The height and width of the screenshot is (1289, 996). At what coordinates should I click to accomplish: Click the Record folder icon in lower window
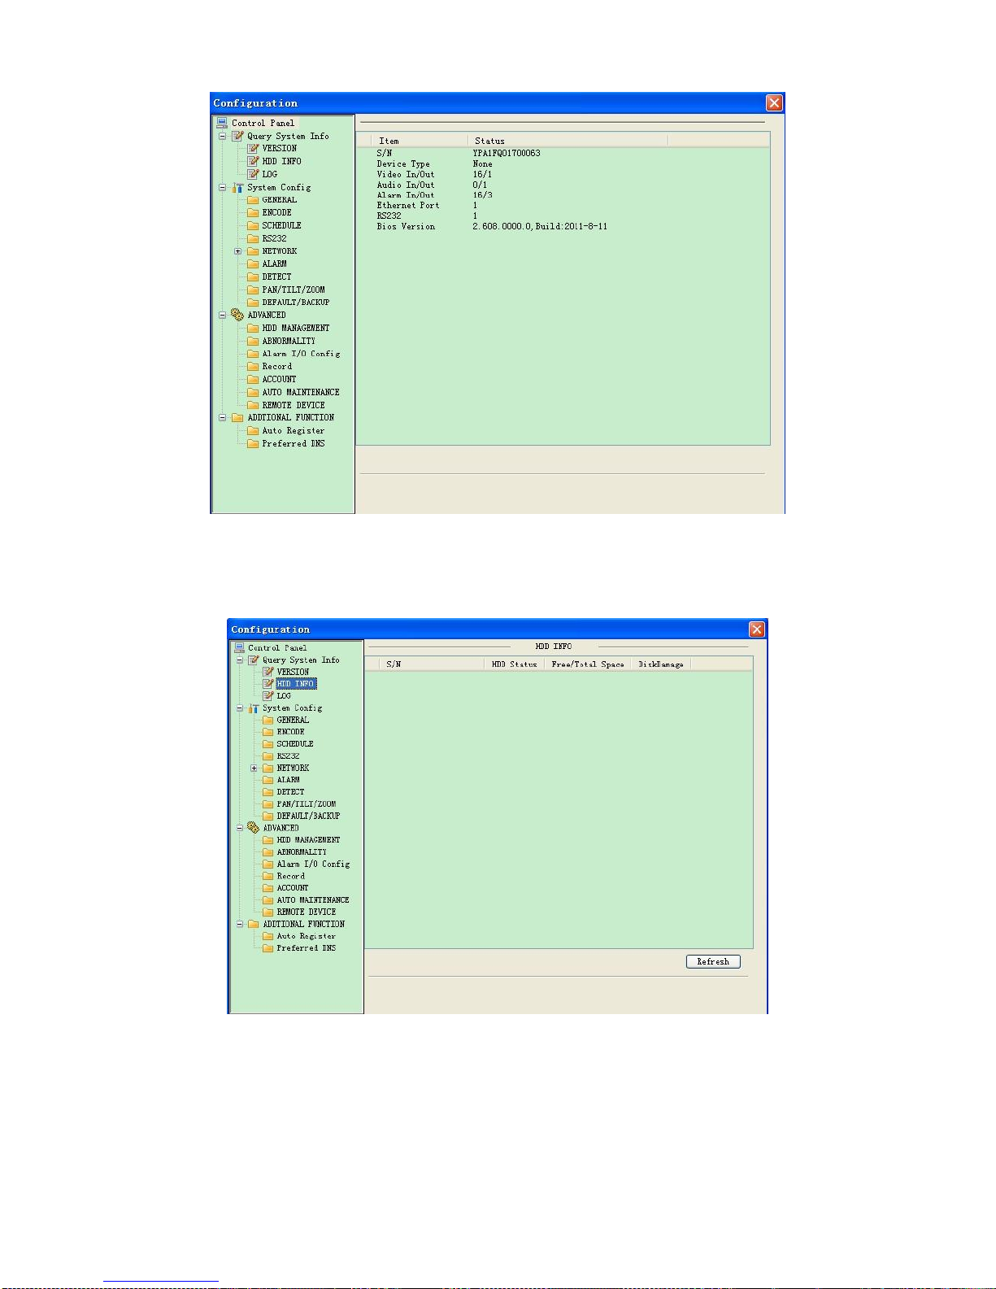tap(268, 876)
